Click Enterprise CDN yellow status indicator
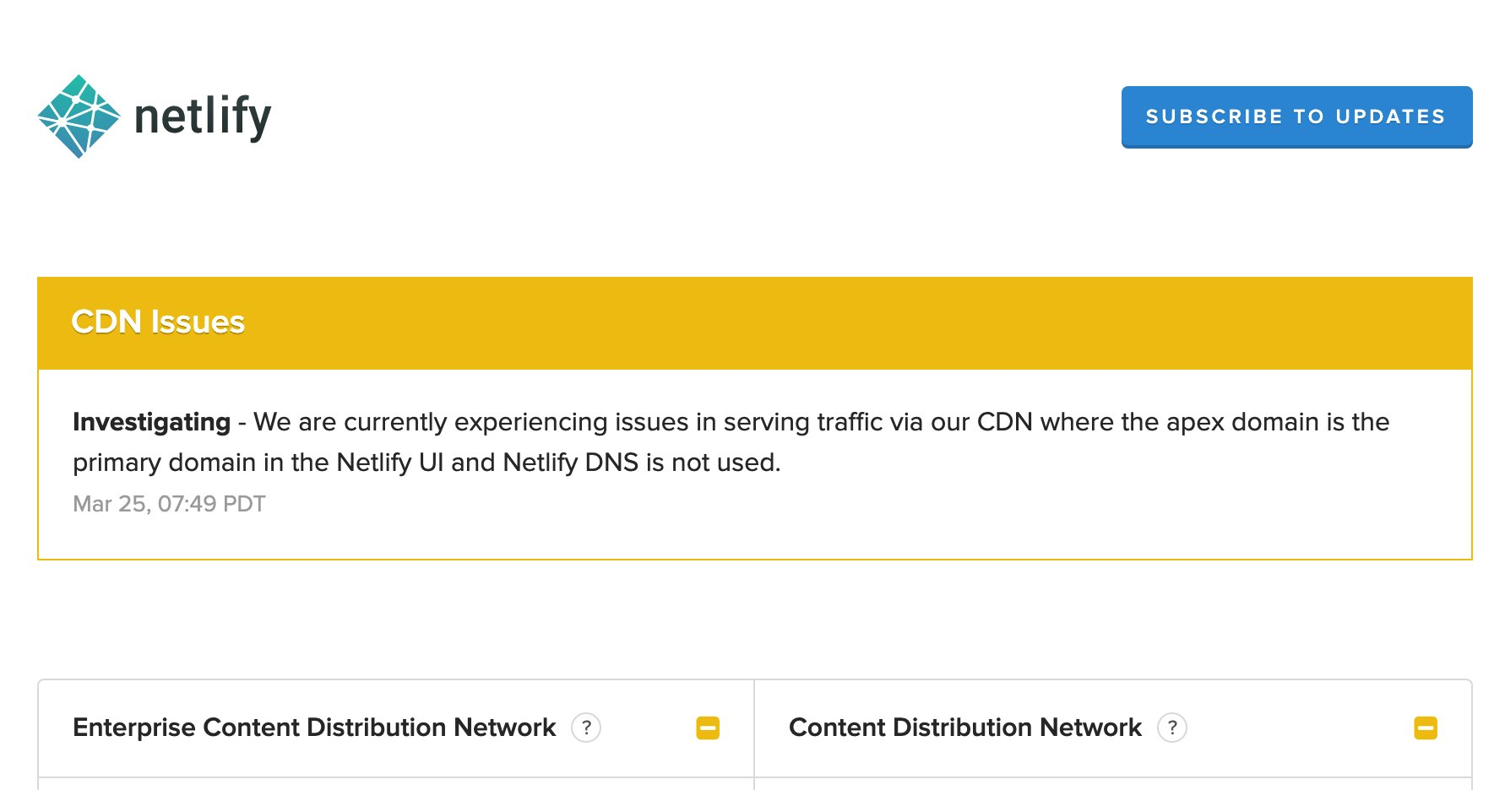The image size is (1505, 790). coord(708,728)
